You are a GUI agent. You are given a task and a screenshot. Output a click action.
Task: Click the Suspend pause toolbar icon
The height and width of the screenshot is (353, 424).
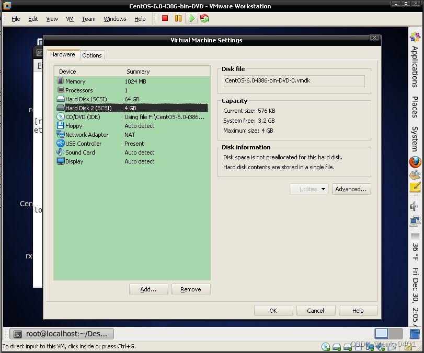178,18
